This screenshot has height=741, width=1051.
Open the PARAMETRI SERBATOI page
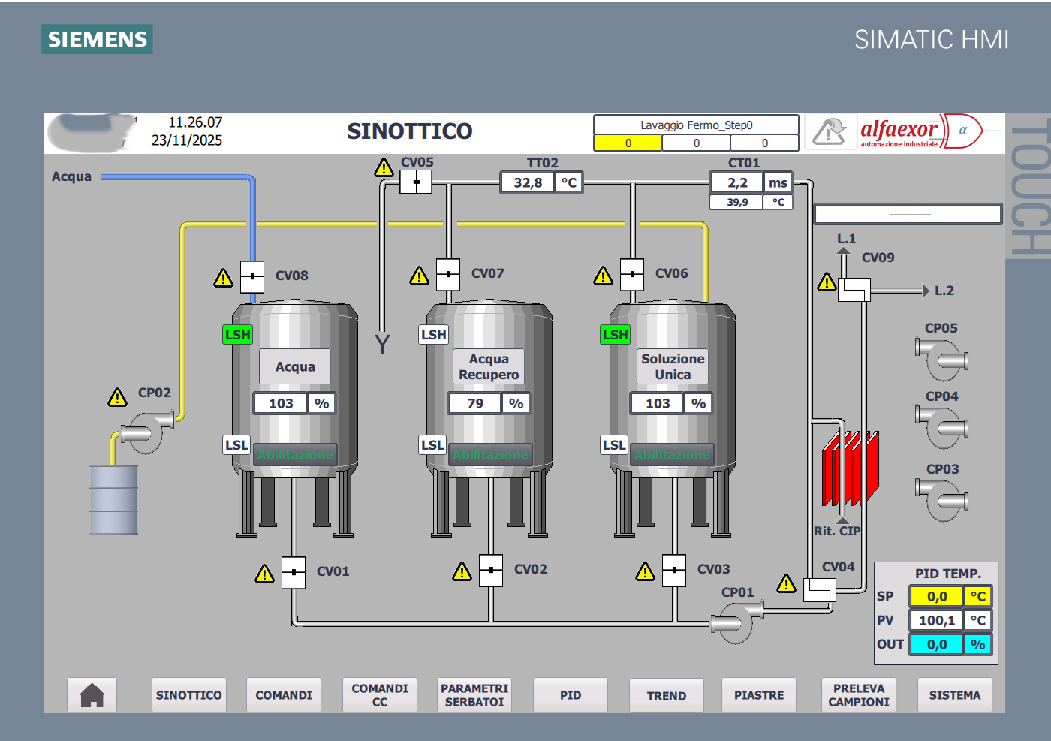click(474, 694)
